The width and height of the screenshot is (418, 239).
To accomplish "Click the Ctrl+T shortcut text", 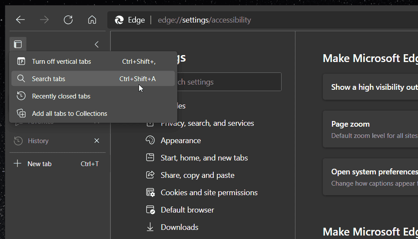I will (x=90, y=164).
